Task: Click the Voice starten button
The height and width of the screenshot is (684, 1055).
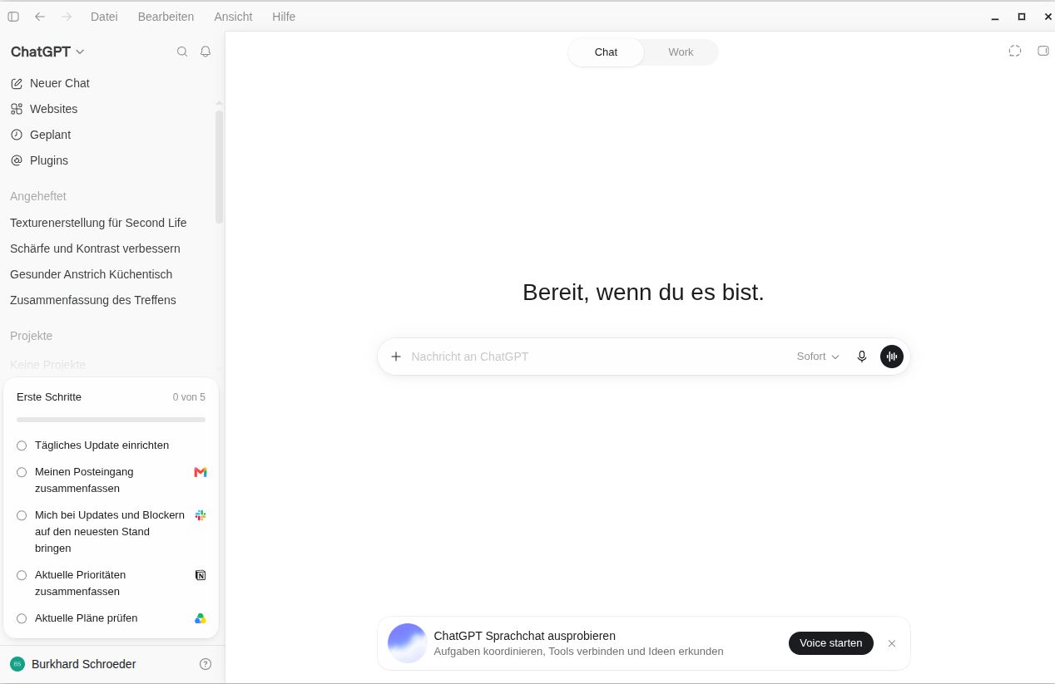Action: [x=831, y=643]
